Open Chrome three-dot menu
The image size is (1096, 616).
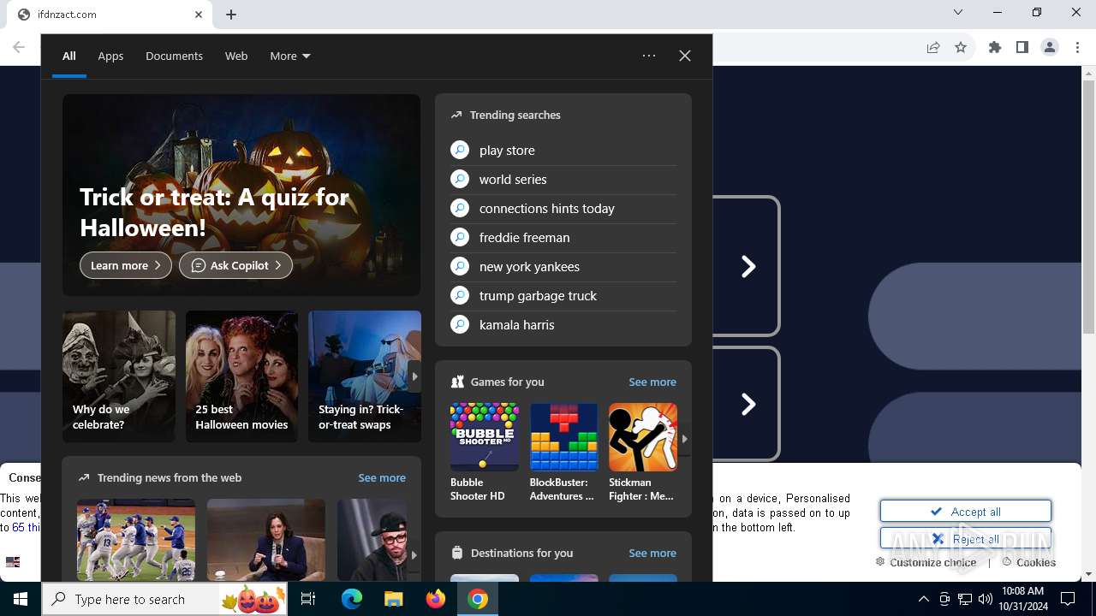coord(1077,47)
